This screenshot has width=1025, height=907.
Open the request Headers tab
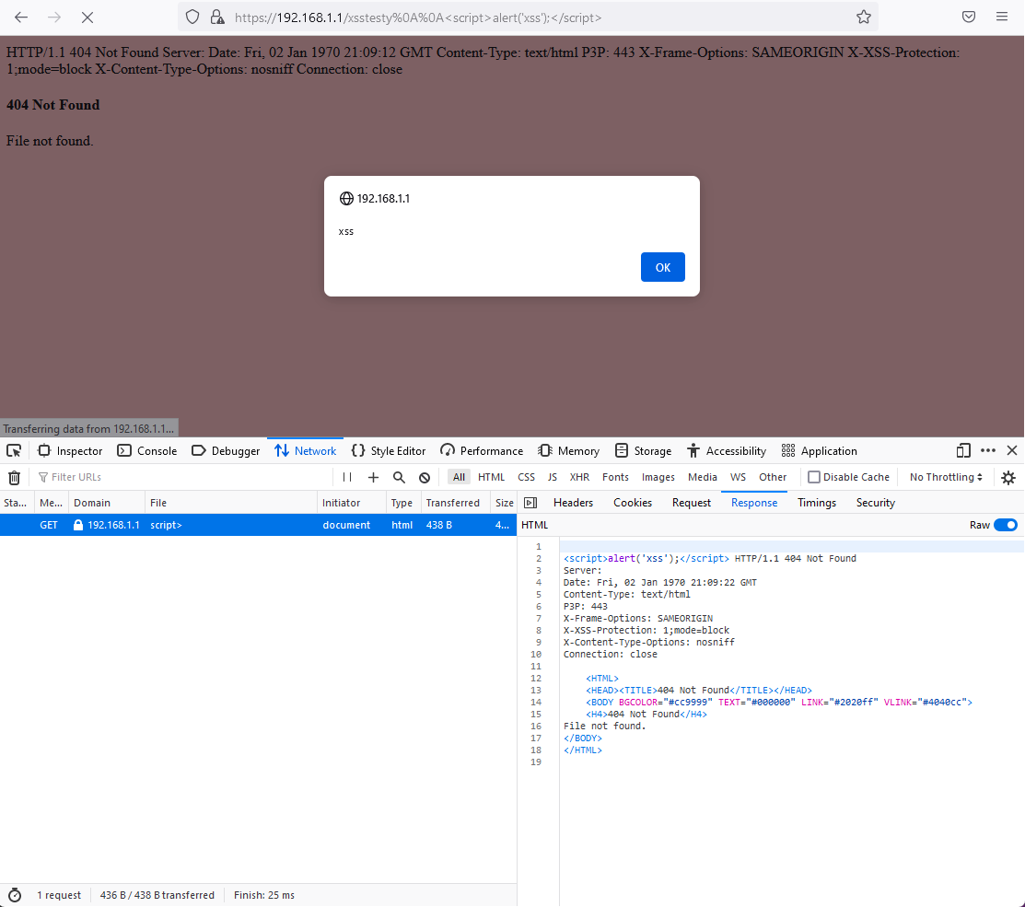click(x=573, y=503)
